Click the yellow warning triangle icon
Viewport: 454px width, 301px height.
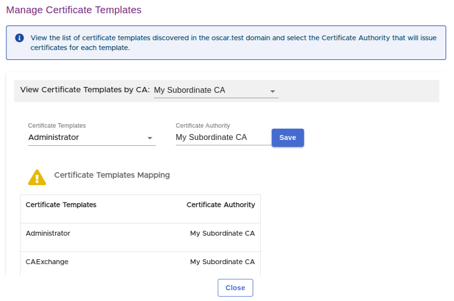(37, 177)
